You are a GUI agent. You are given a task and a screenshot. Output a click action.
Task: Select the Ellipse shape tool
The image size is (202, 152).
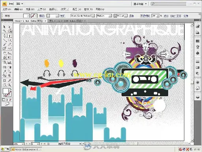[9, 40]
